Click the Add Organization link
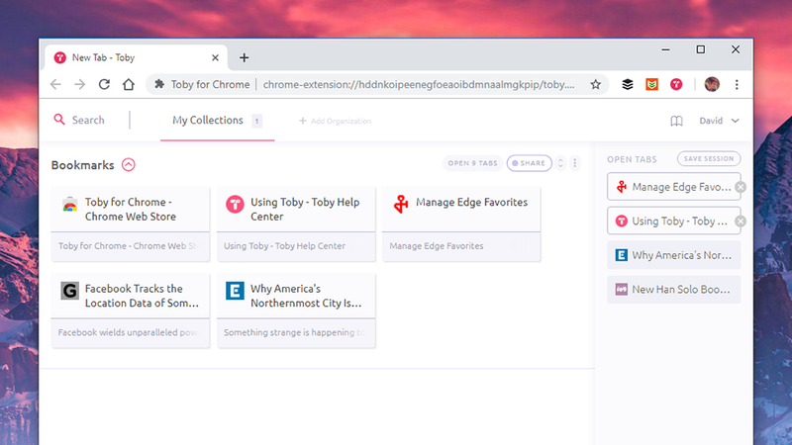The height and width of the screenshot is (445, 792). [x=336, y=121]
